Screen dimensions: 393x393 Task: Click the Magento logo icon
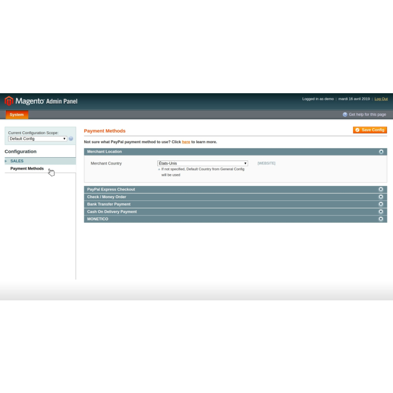tap(9, 100)
